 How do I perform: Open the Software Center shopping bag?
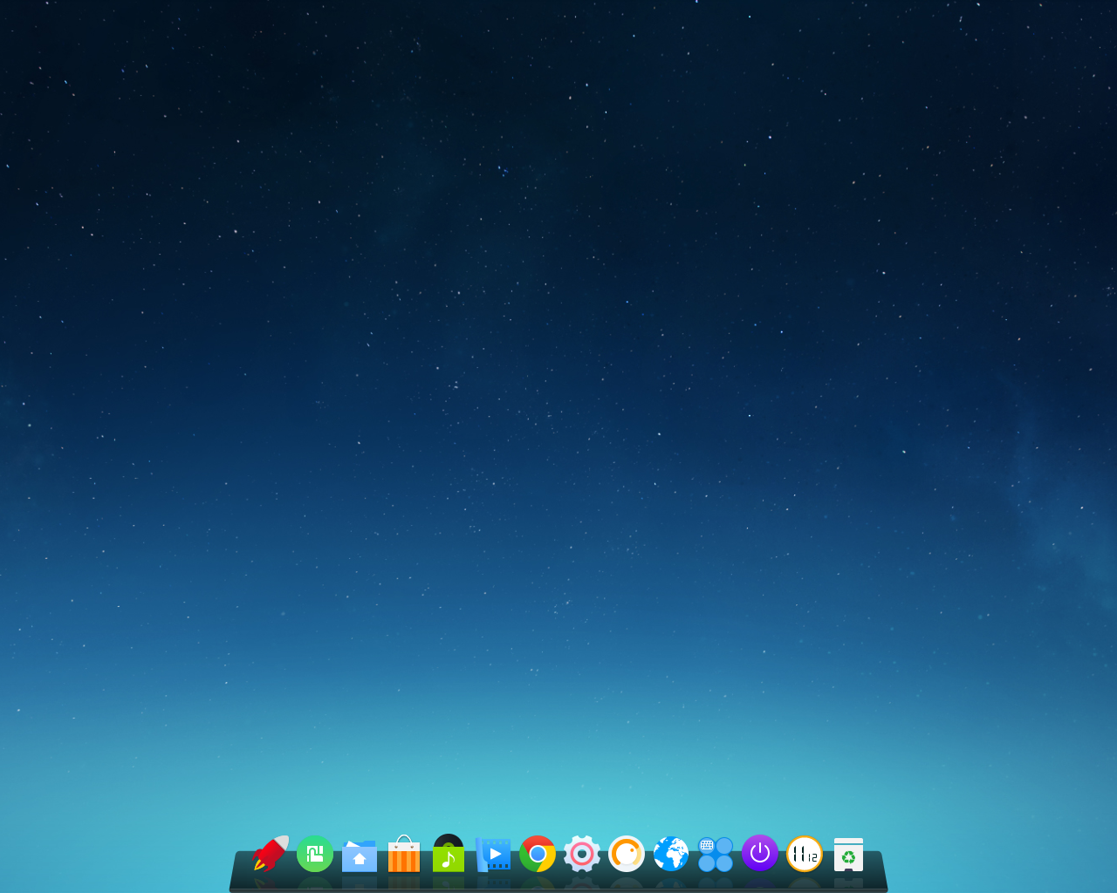[x=403, y=856]
